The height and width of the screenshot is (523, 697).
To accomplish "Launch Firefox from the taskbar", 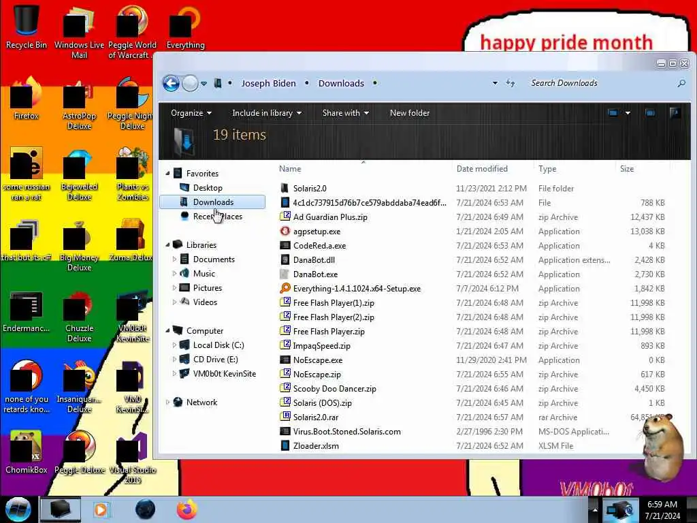I will tap(187, 509).
